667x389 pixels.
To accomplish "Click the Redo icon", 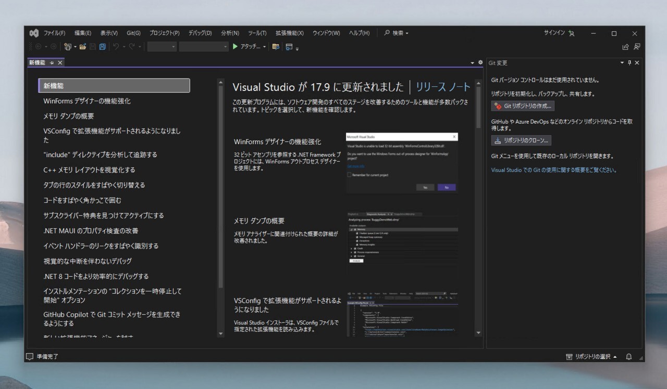I will point(132,46).
